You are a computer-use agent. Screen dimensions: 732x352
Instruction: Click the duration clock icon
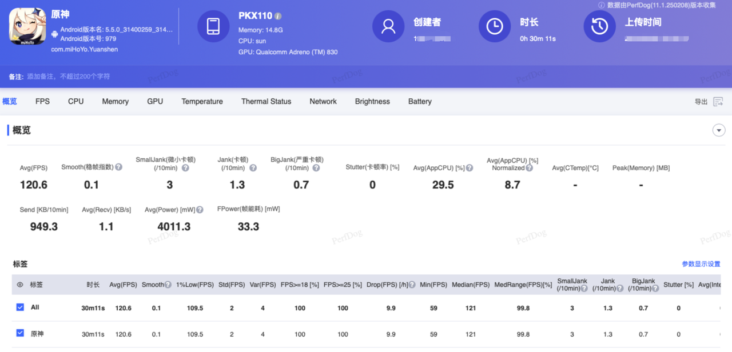495,26
